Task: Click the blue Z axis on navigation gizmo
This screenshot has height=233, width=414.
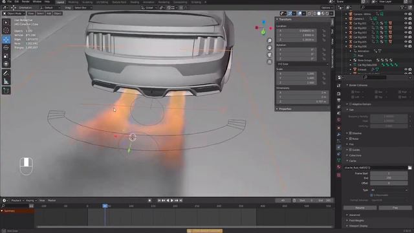Action: pyautogui.click(x=263, y=22)
